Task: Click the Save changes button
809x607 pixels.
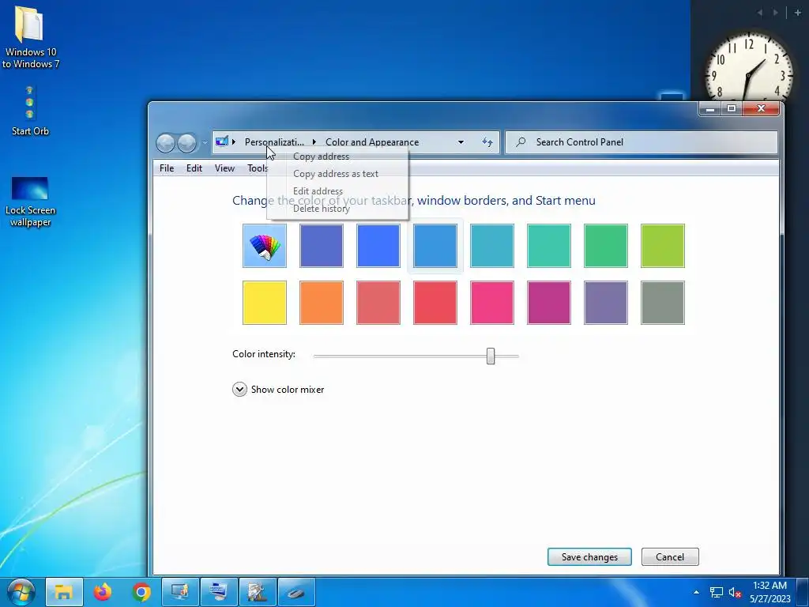Action: pos(589,557)
